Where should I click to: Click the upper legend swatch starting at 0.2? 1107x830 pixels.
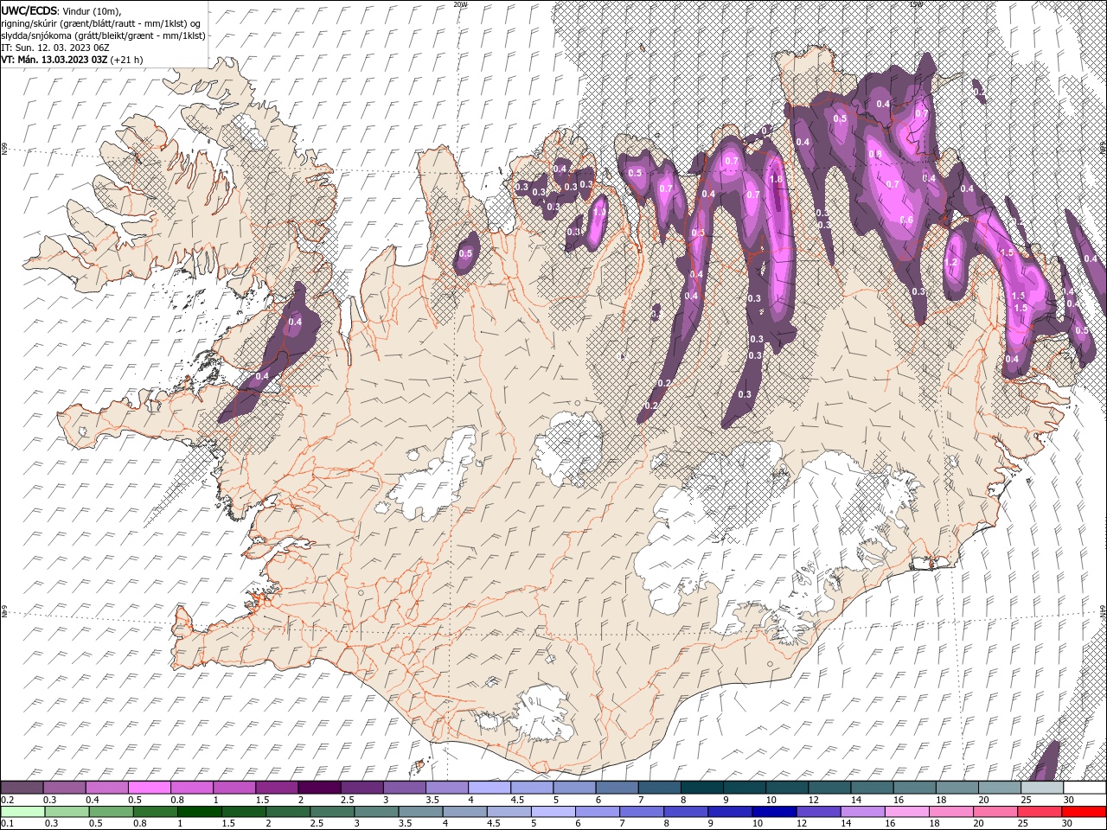tap(22, 787)
